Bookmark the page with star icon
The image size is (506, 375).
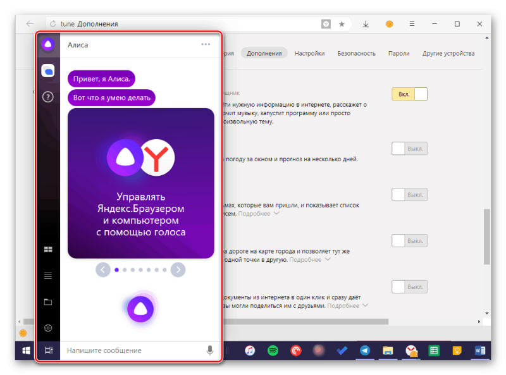(x=342, y=24)
